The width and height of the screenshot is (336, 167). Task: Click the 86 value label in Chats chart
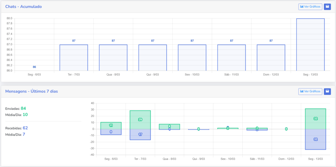point(34,67)
